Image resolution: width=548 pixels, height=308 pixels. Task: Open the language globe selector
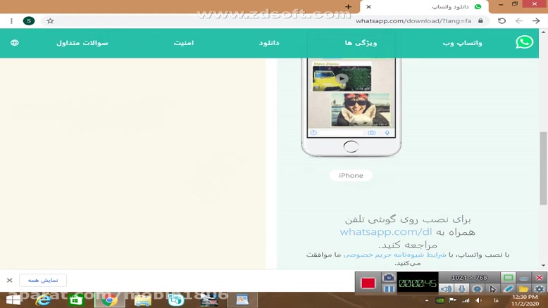coord(15,43)
